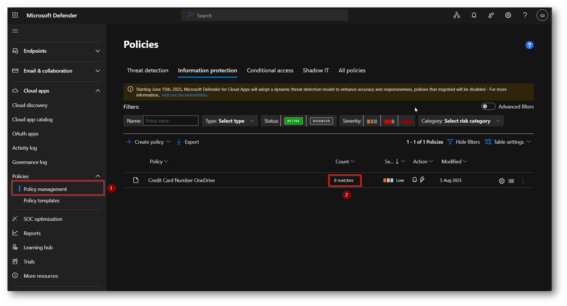Image resolution: width=567 pixels, height=306 pixels.
Task: Open the settings gear in top bar
Action: click(x=508, y=15)
